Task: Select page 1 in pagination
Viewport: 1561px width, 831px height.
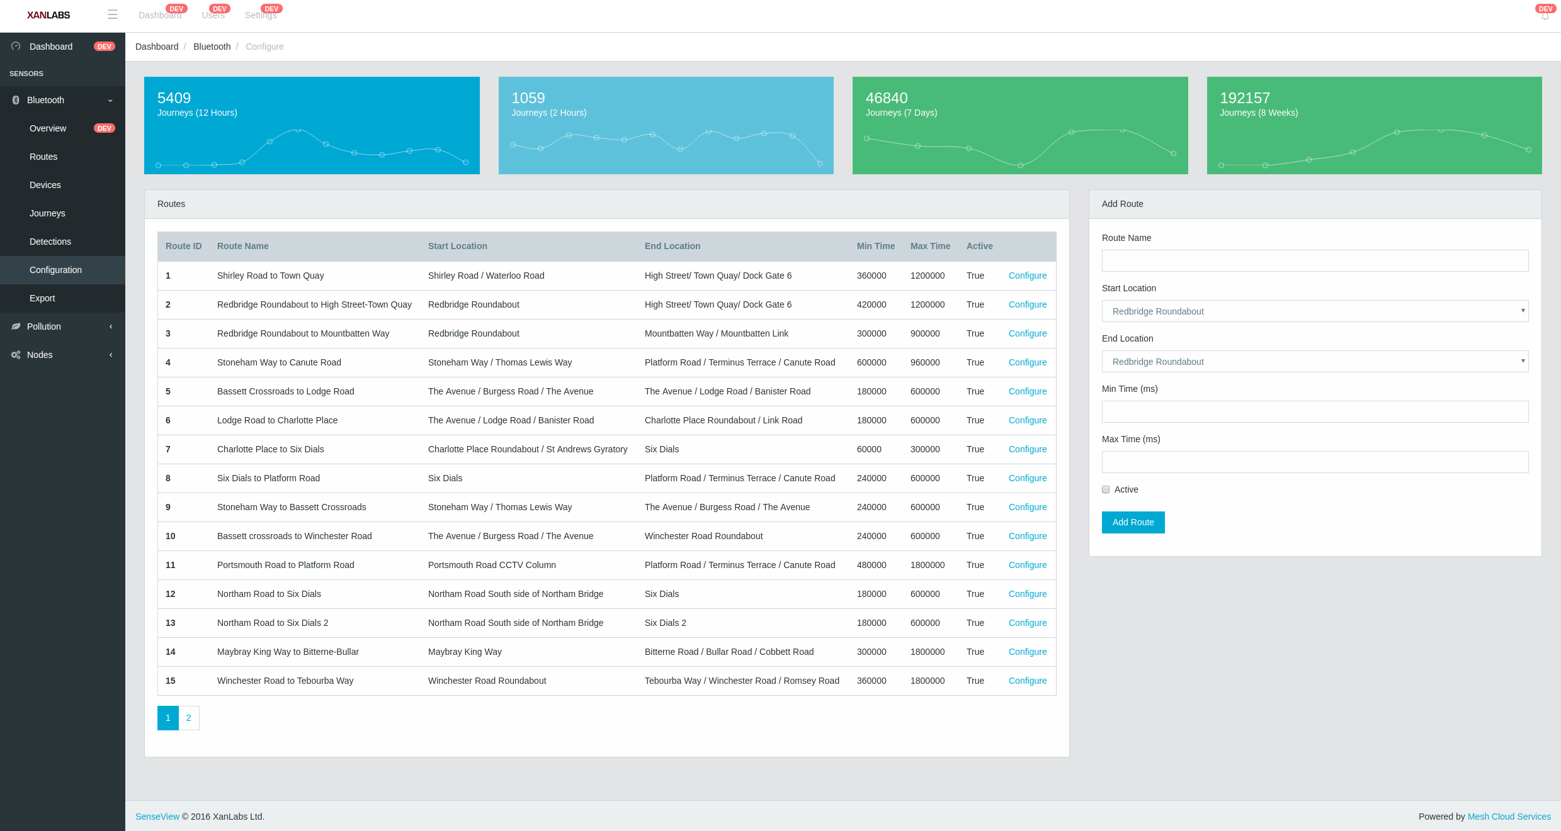Action: pyautogui.click(x=168, y=718)
